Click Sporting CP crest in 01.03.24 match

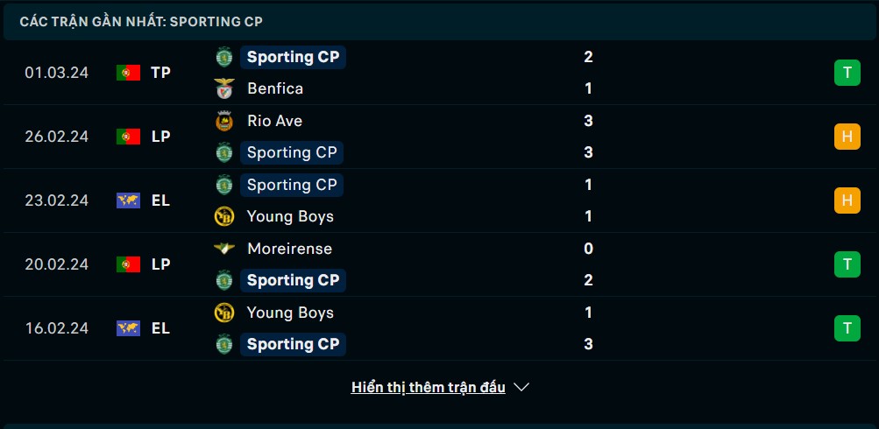(x=224, y=57)
